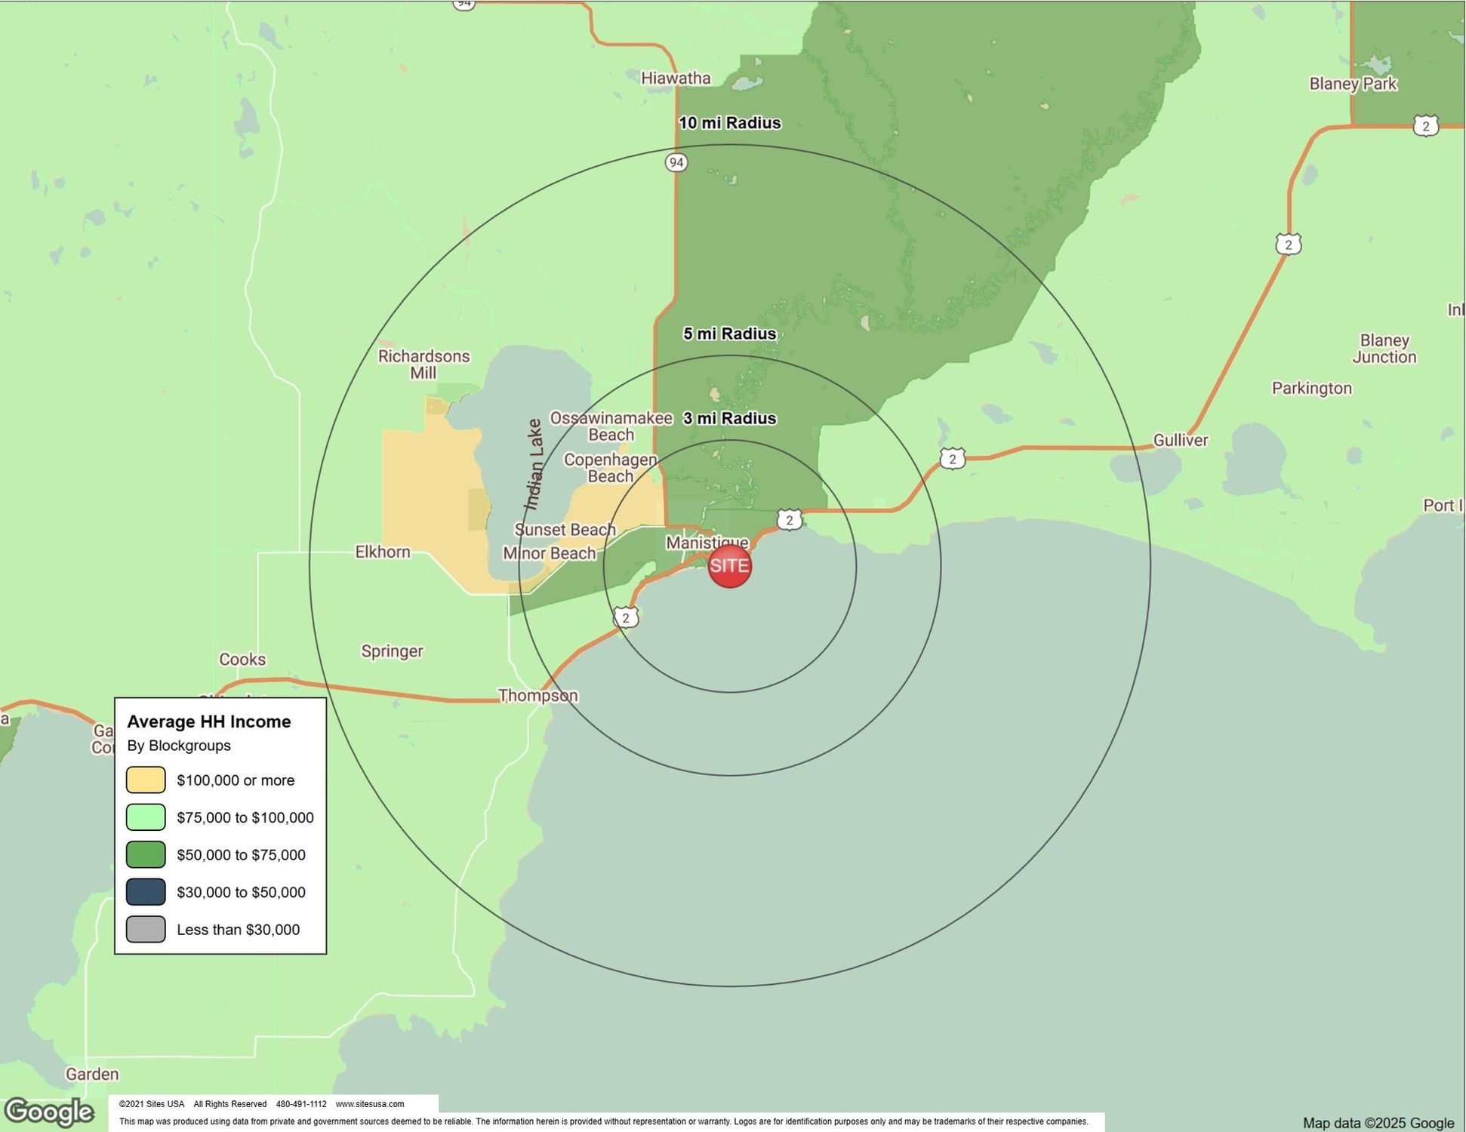Click the US 2 shield west of Gulliver
Image resolution: width=1466 pixels, height=1132 pixels.
coord(953,458)
